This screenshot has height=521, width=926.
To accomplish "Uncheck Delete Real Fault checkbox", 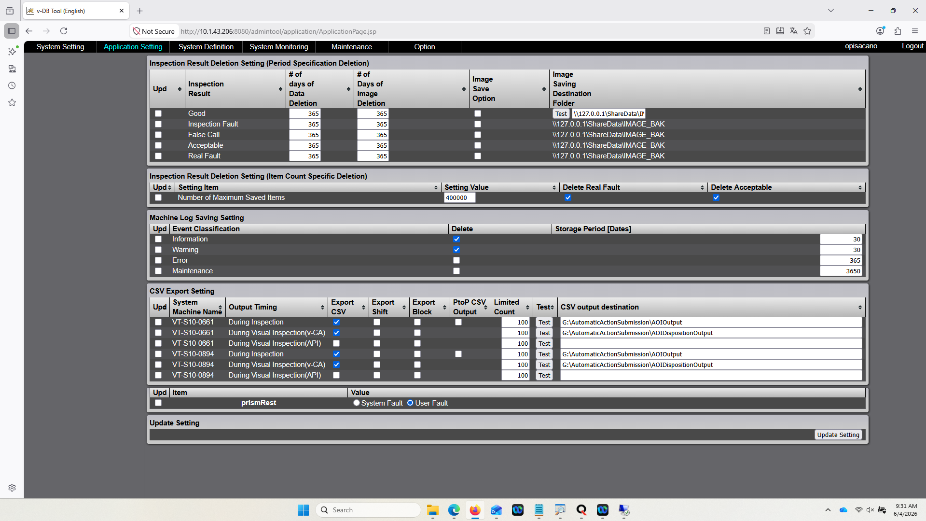I will (x=568, y=197).
